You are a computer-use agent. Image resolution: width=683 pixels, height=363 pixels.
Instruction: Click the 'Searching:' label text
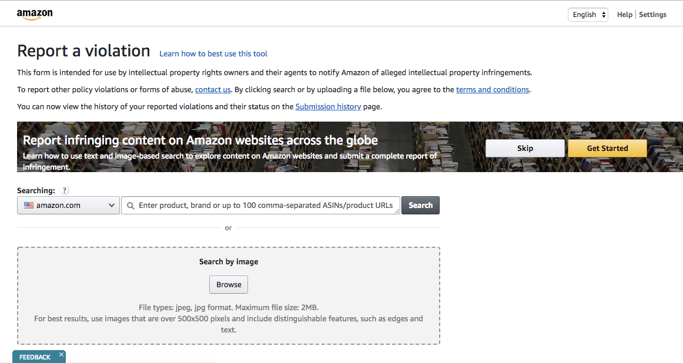36,191
